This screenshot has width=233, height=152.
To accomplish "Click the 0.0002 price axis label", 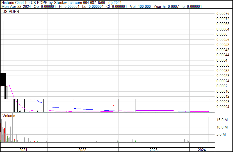I will (x=222, y=86).
